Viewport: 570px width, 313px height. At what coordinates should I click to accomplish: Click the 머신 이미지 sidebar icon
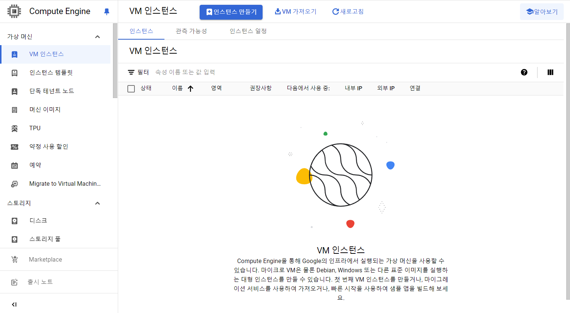click(x=14, y=110)
